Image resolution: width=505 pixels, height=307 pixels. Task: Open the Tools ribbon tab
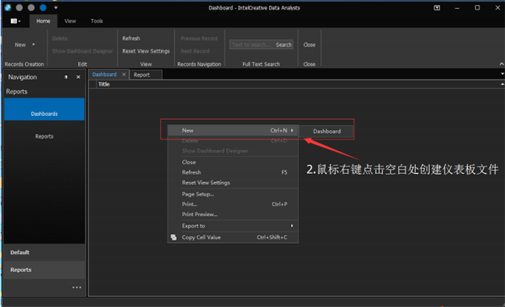point(97,22)
